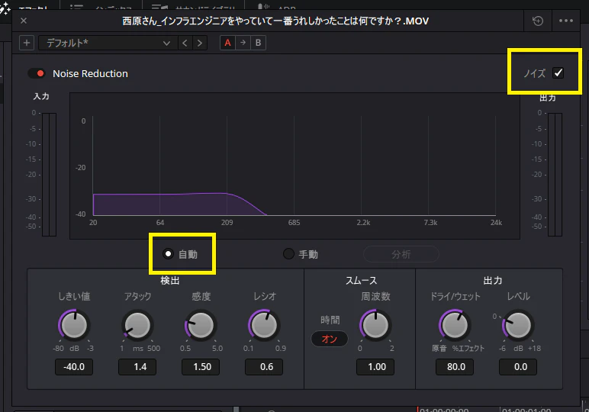Click the 出力 output level meter
The image size is (589, 412).
(555, 175)
